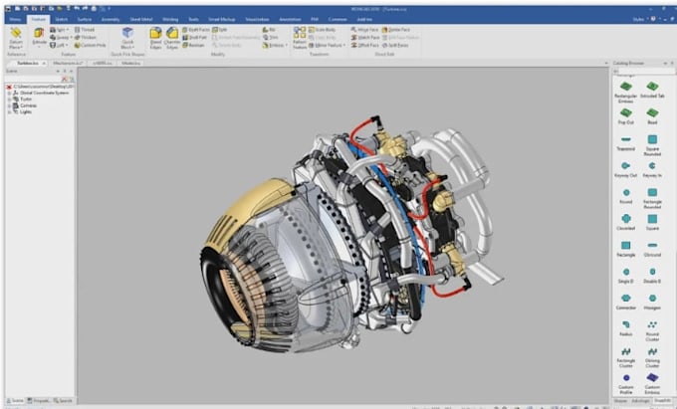The image size is (677, 409).
Task: Choose the Keyway Out catalog shape
Action: point(625,170)
